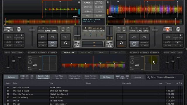Click Deck B circle button
This screenshot has height=105, width=187.
pos(134,44)
